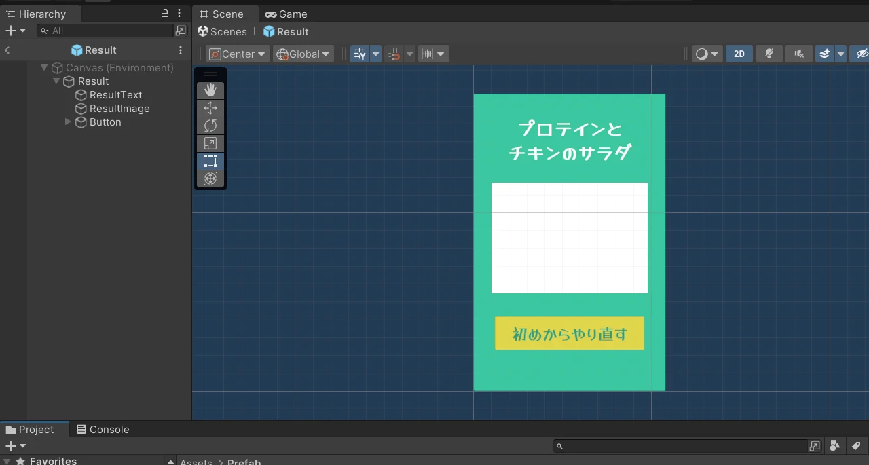Select ResultText in Hierarchy
869x465 pixels.
[x=109, y=95]
